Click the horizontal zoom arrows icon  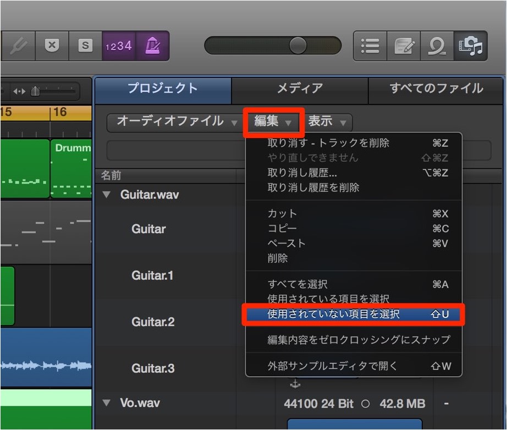19,91
